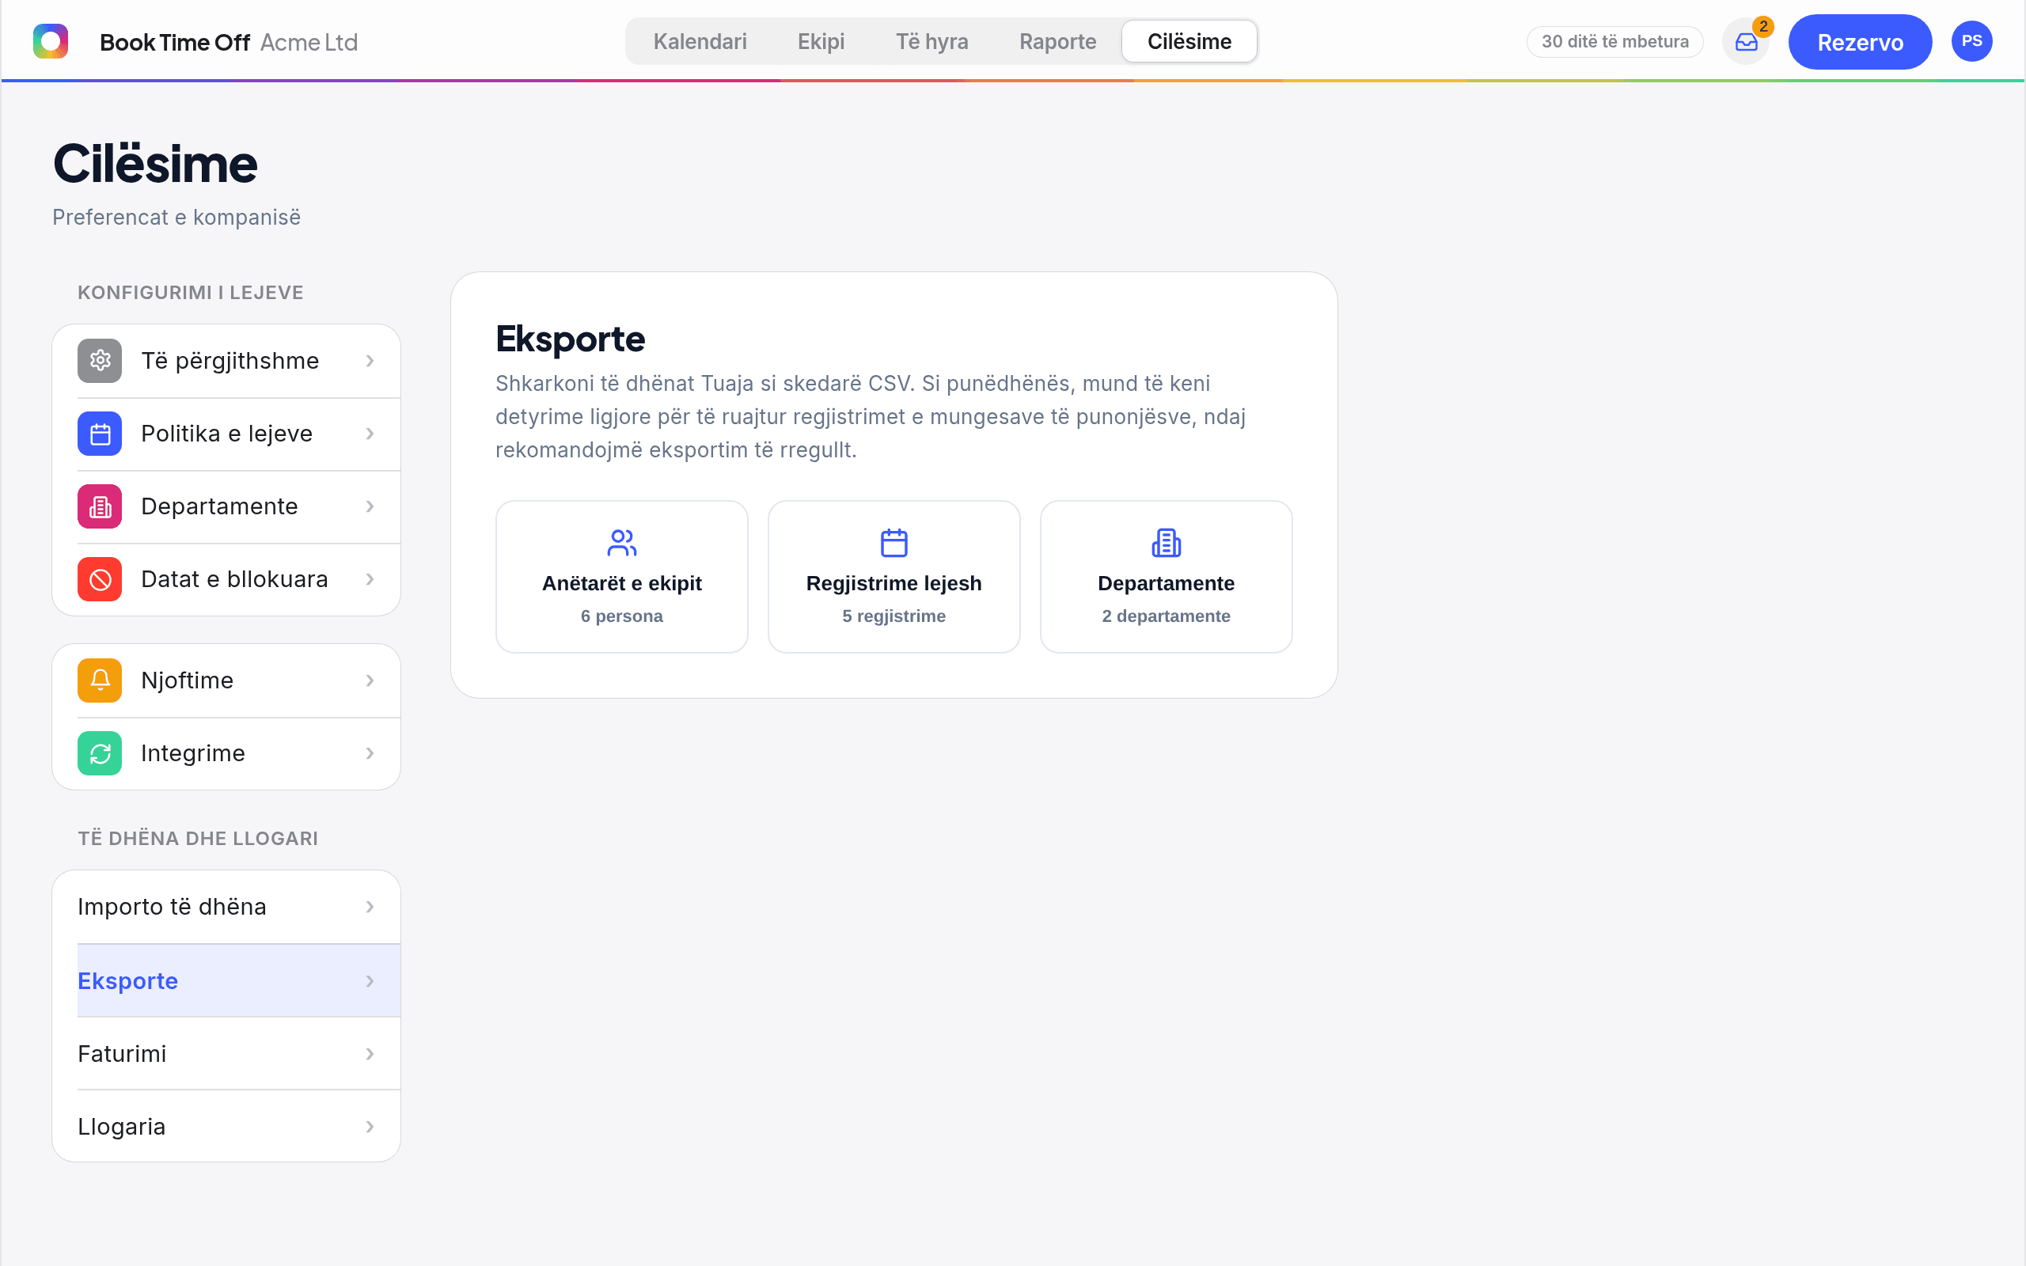Viewport: 2026px width, 1266px height.
Task: Click the Cilësime page title
Action: point(155,163)
